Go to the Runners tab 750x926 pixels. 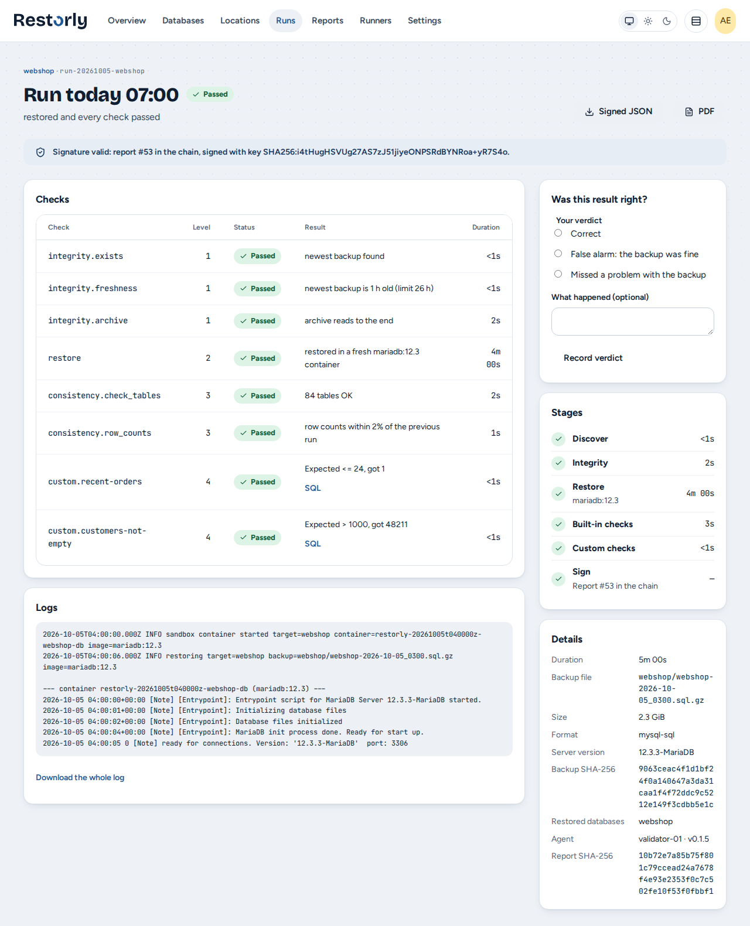click(x=376, y=20)
